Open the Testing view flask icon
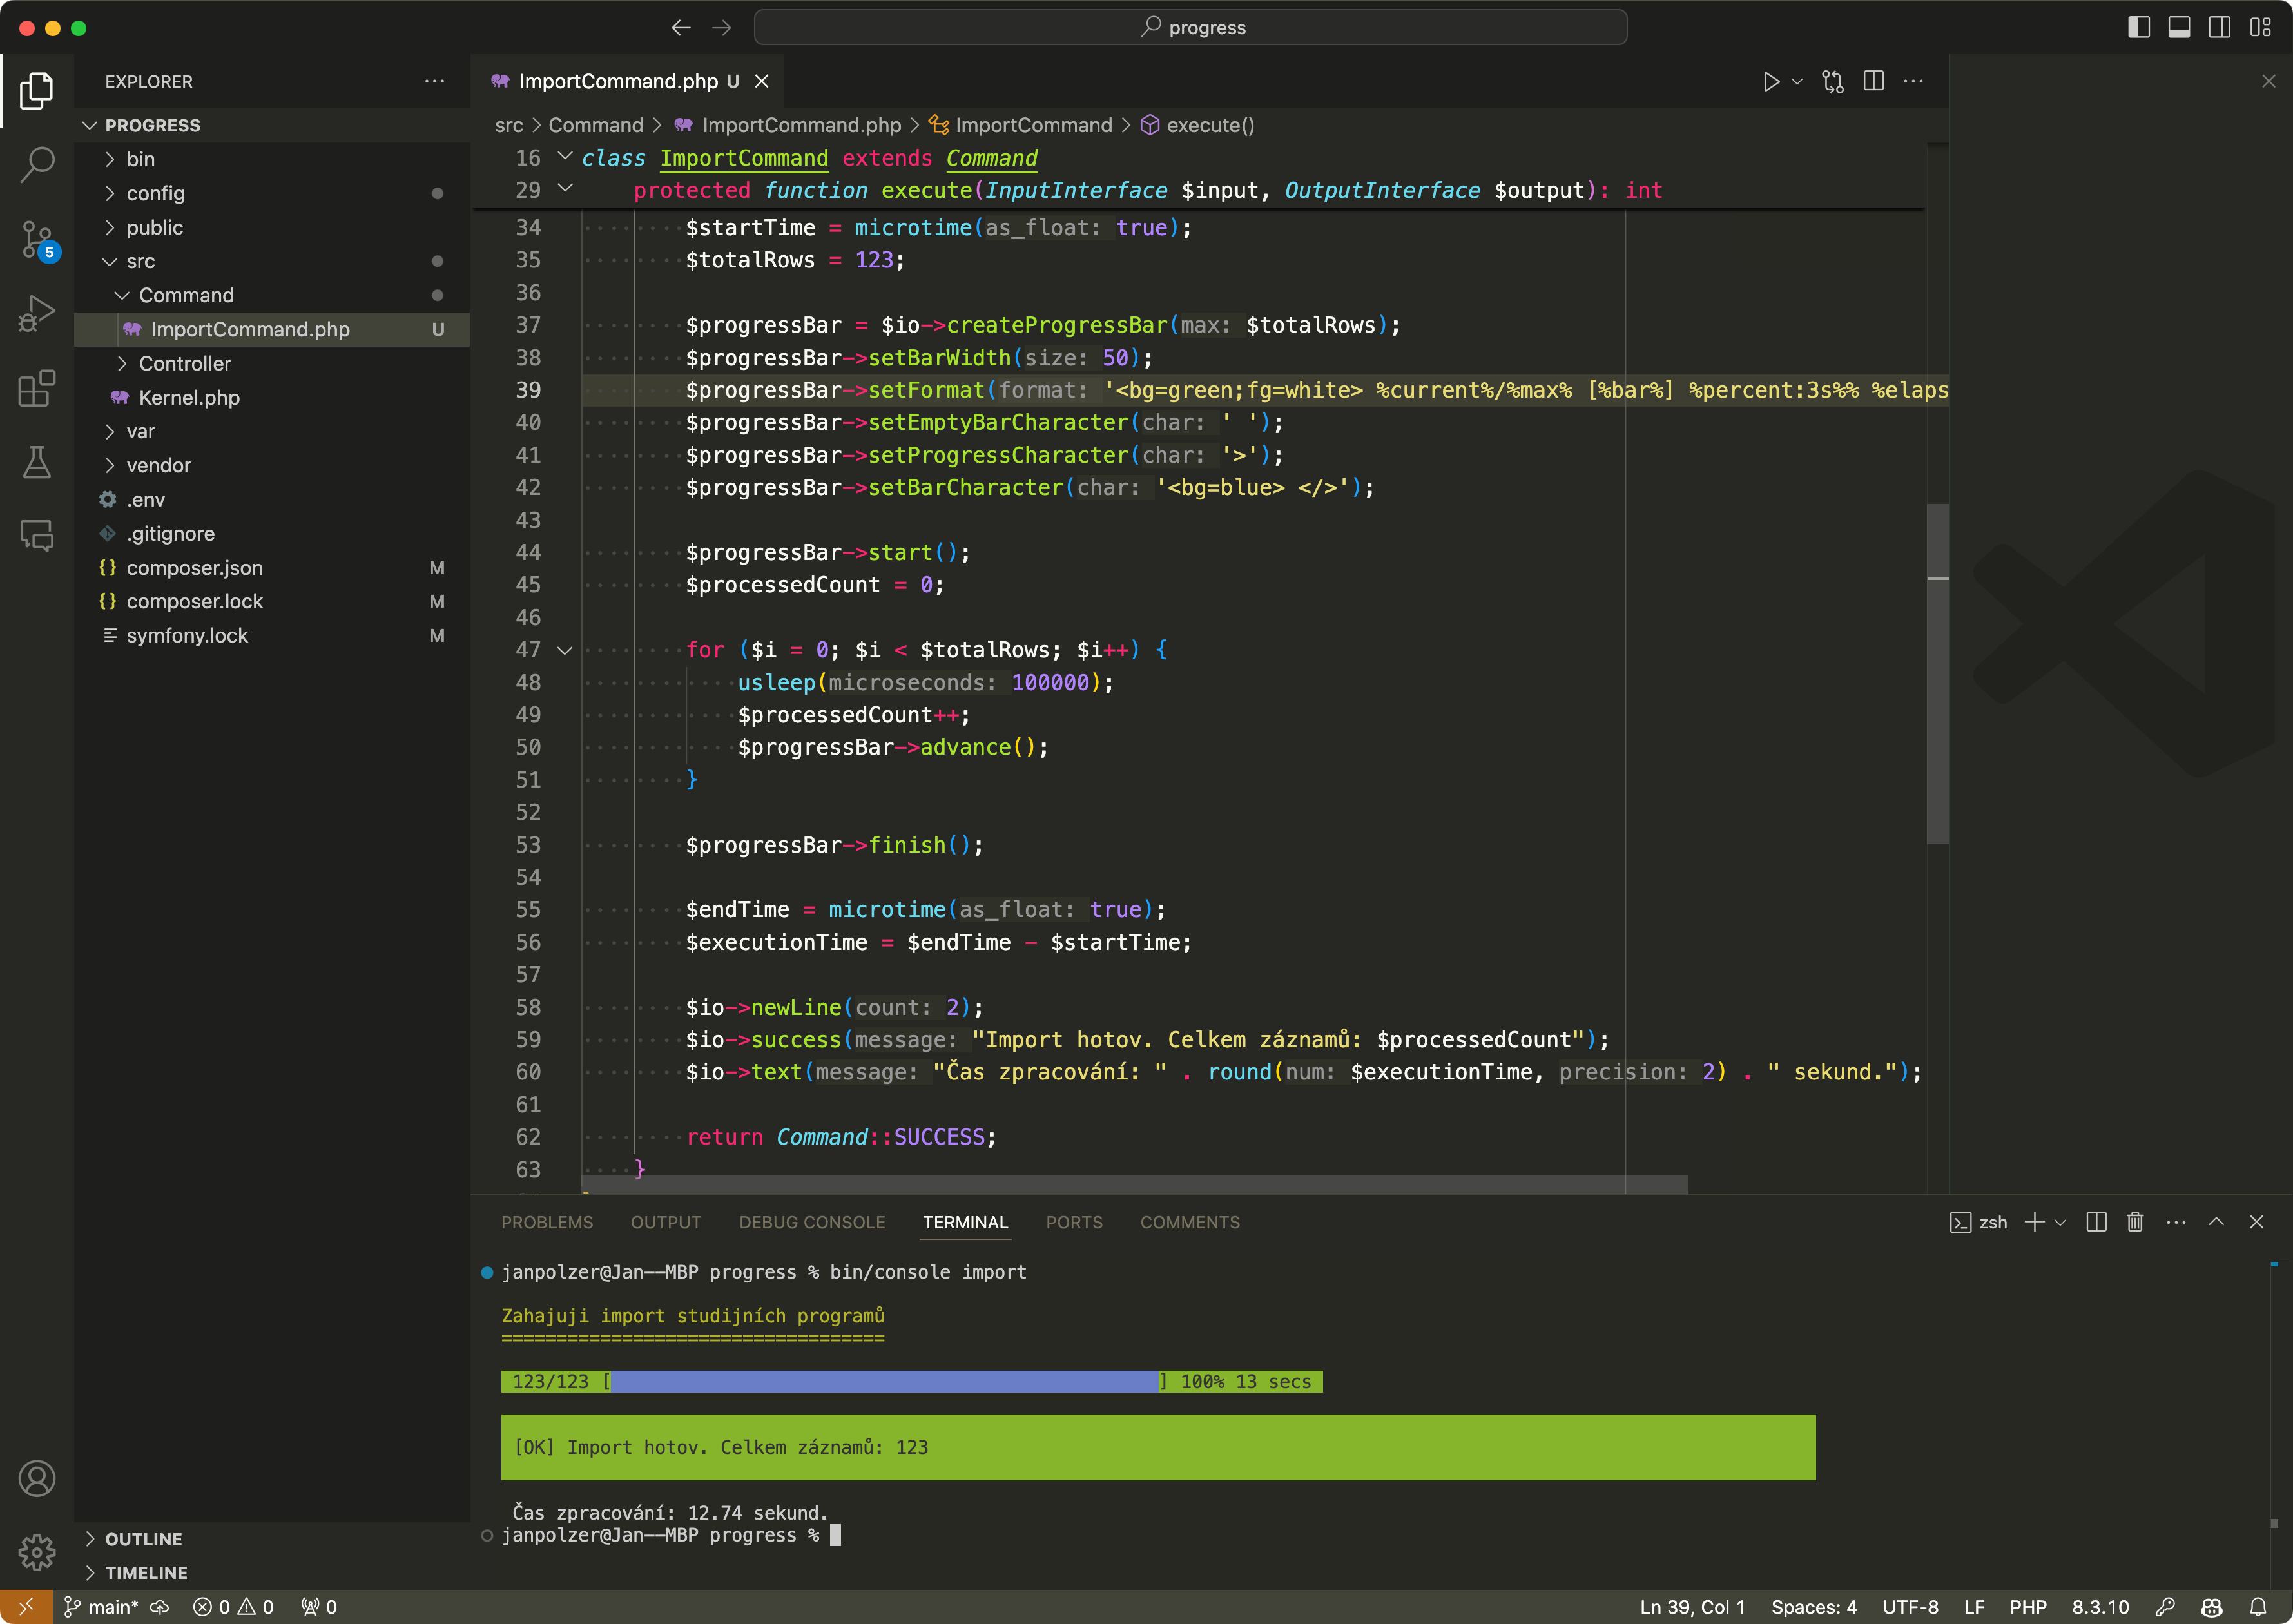The image size is (2293, 1624). point(37,462)
